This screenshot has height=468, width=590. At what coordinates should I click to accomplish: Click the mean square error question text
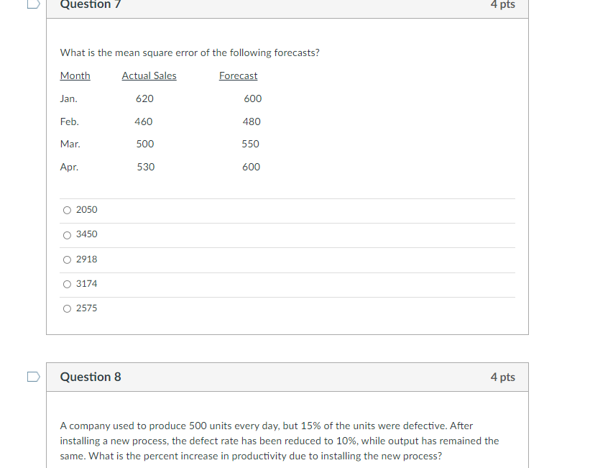click(190, 52)
